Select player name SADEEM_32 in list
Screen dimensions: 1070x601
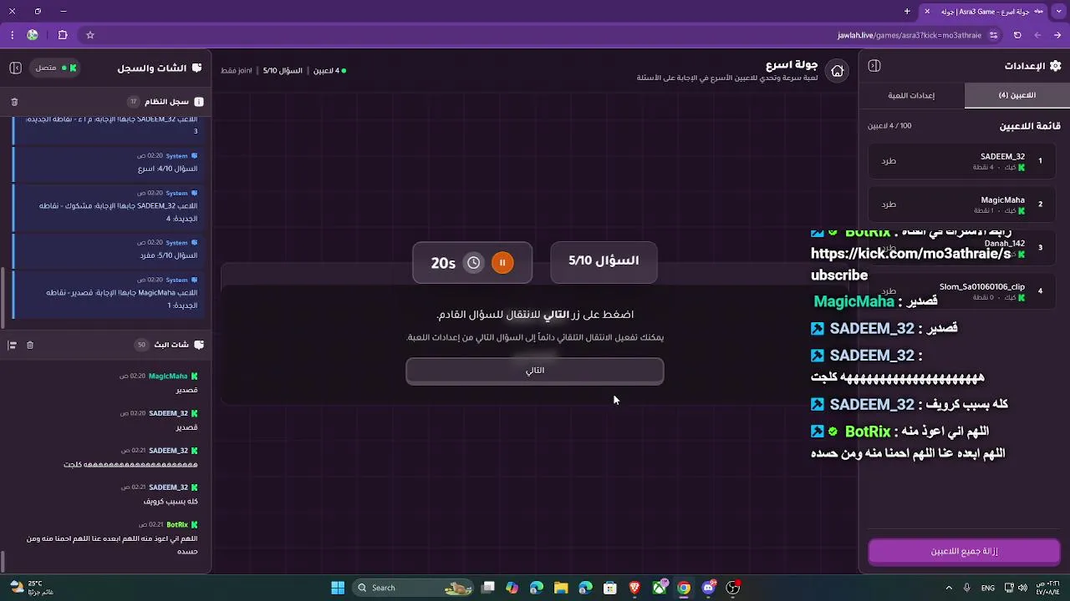(1002, 156)
